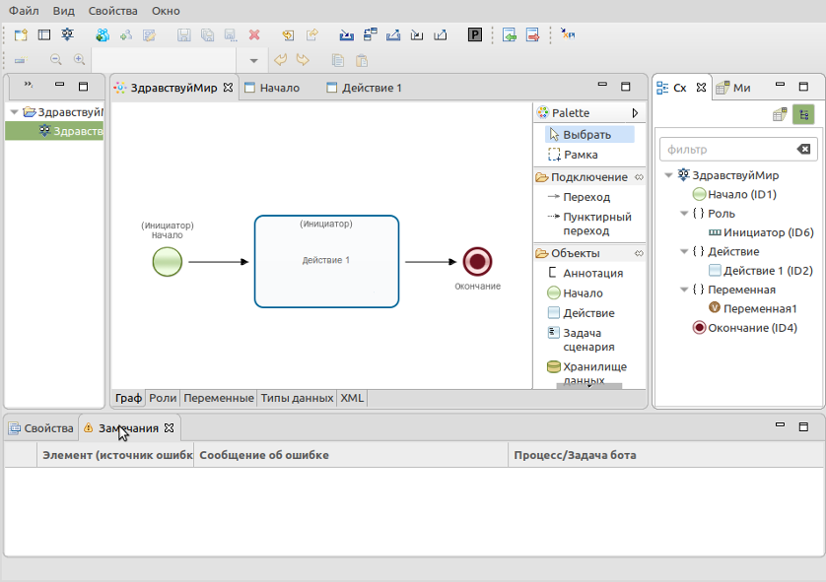Screen dimensions: 826x582
Task: Switch to the bottom Свойства tab
Action: coord(41,428)
